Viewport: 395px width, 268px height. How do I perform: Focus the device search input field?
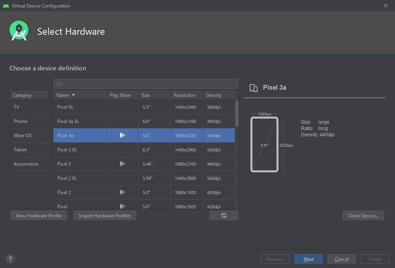146,84
